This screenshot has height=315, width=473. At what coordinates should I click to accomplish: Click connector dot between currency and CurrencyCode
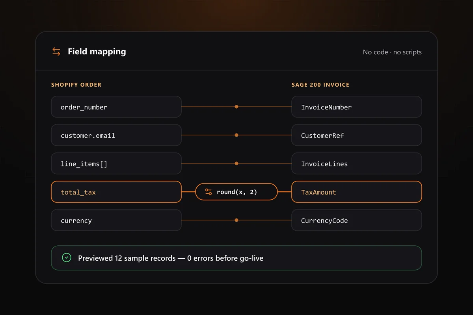pos(236,220)
